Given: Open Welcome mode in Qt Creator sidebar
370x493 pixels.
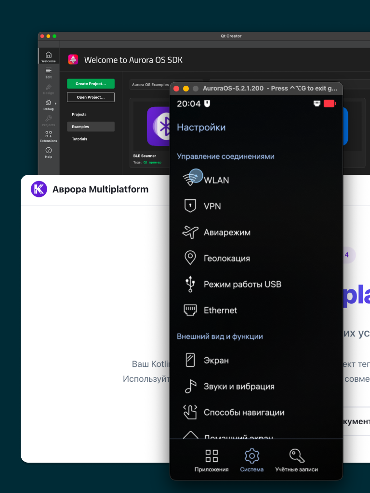Looking at the screenshot, I should coord(49,57).
